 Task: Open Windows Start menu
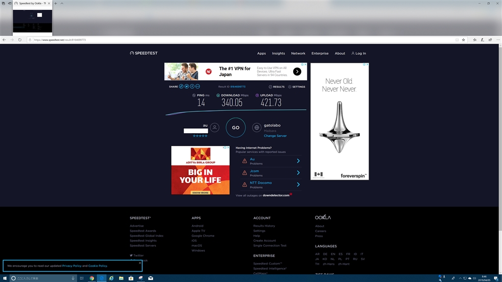pos(4,278)
